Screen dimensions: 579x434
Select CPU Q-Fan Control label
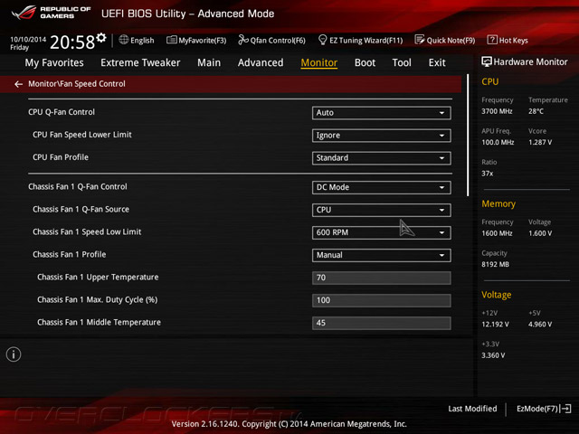pos(62,112)
